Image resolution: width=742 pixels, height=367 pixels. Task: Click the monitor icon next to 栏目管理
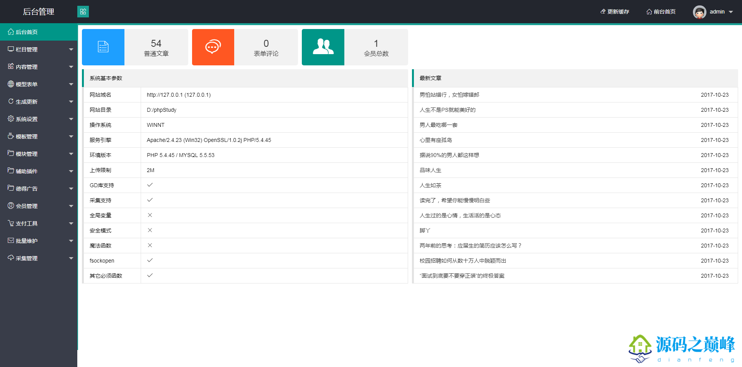(x=11, y=49)
